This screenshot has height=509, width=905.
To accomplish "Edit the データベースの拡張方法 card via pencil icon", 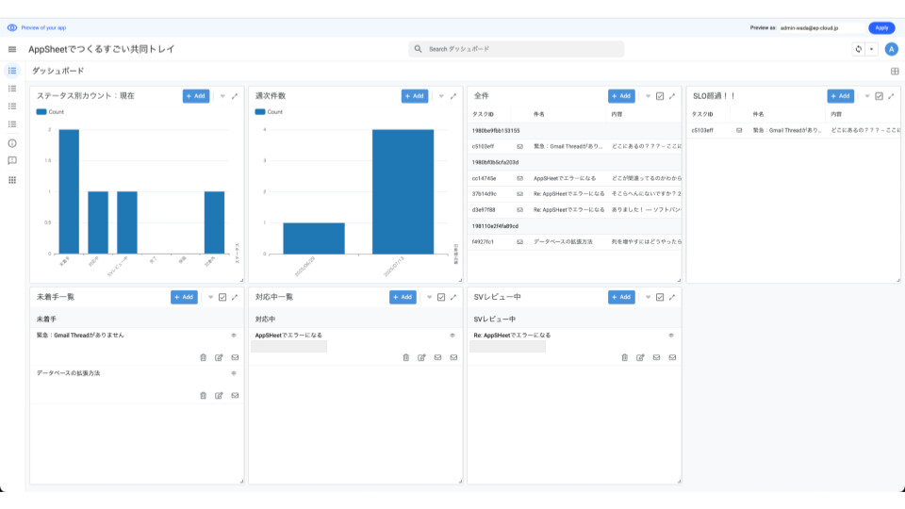I will click(219, 396).
